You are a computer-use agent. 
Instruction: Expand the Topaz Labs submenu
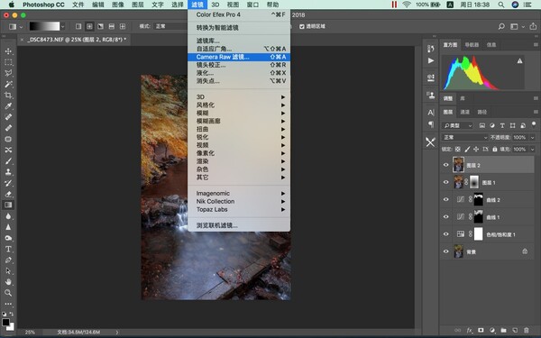[239, 209]
